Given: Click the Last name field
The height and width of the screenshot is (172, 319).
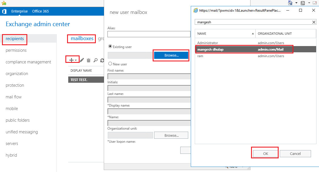Looking at the screenshot, I should (149, 100).
